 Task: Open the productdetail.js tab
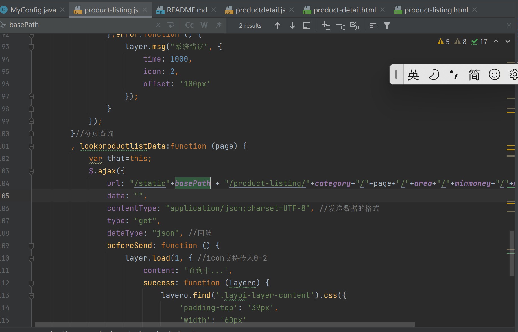(260, 10)
